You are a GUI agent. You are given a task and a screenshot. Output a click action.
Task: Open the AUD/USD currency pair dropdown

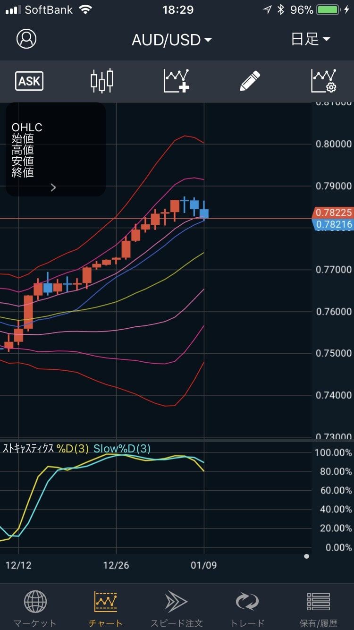(x=172, y=40)
